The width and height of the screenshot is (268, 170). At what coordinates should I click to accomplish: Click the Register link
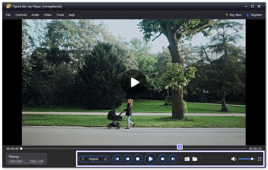click(x=254, y=15)
